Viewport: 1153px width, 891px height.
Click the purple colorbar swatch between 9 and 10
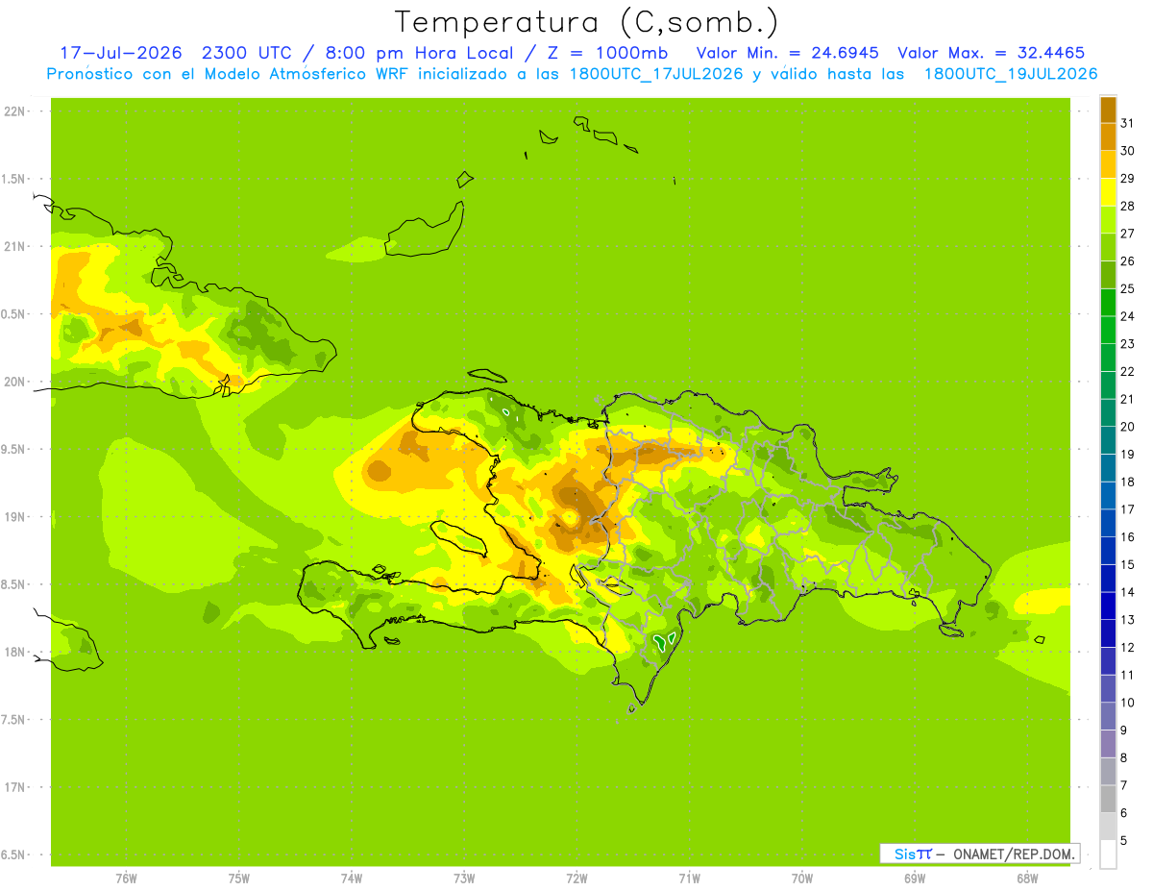pyautogui.click(x=1108, y=716)
